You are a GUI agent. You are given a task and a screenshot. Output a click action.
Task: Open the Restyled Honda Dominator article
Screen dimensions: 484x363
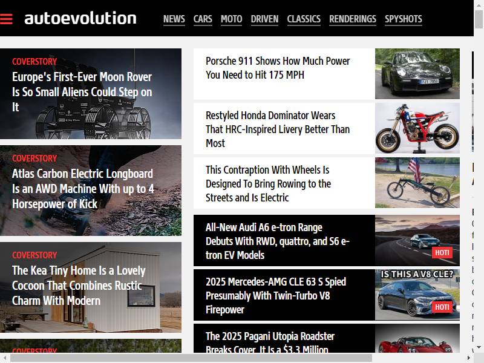pyautogui.click(x=278, y=129)
